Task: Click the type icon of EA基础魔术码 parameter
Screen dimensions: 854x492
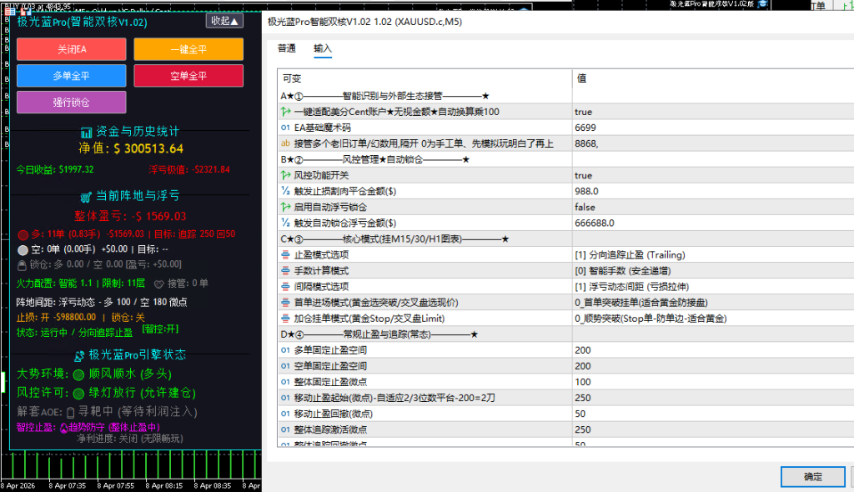Action: pyautogui.click(x=286, y=128)
